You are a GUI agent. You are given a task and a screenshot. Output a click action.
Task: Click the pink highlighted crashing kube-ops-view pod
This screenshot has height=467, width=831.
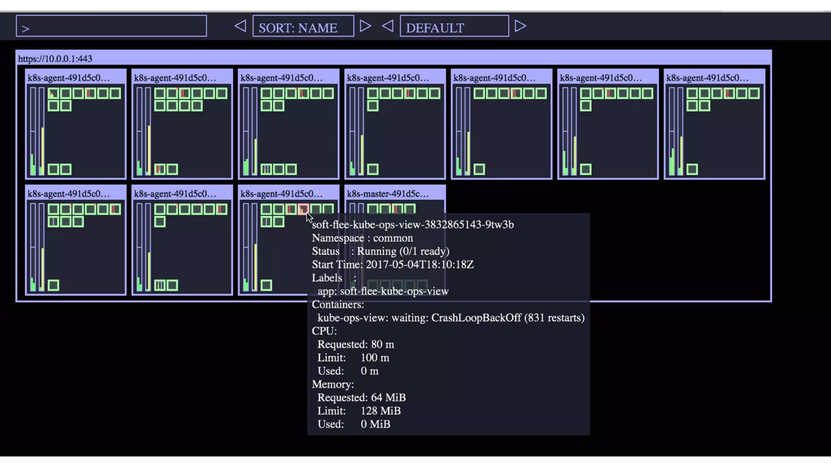coord(303,209)
